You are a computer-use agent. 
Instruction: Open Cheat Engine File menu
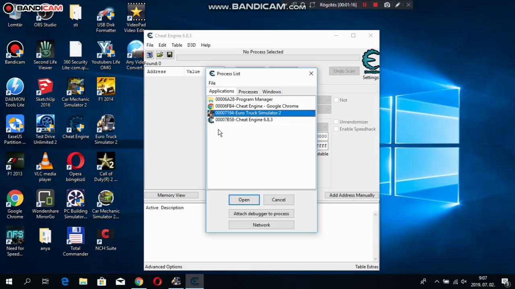(150, 45)
